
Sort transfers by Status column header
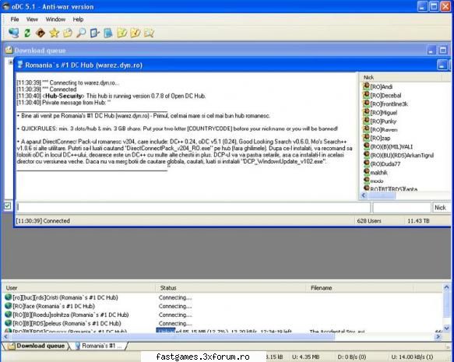point(231,287)
